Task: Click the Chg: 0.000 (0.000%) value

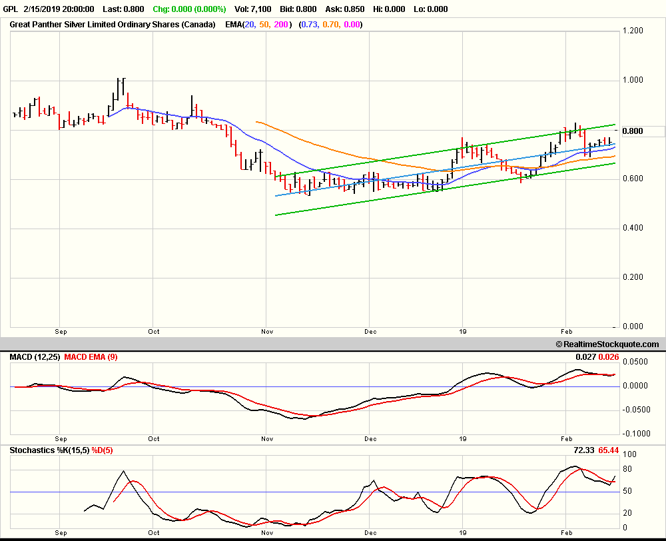Action: (189, 9)
